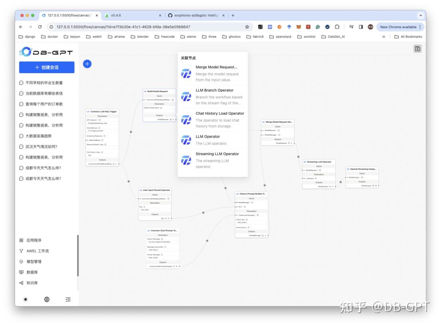Toggle dark mode with the sun icon
The width and height of the screenshot is (441, 326).
26,299
